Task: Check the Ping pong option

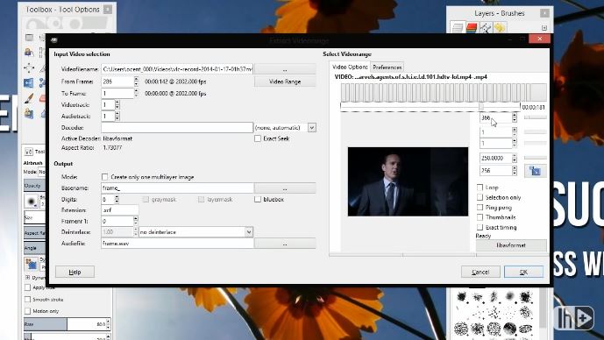Action: click(x=480, y=207)
